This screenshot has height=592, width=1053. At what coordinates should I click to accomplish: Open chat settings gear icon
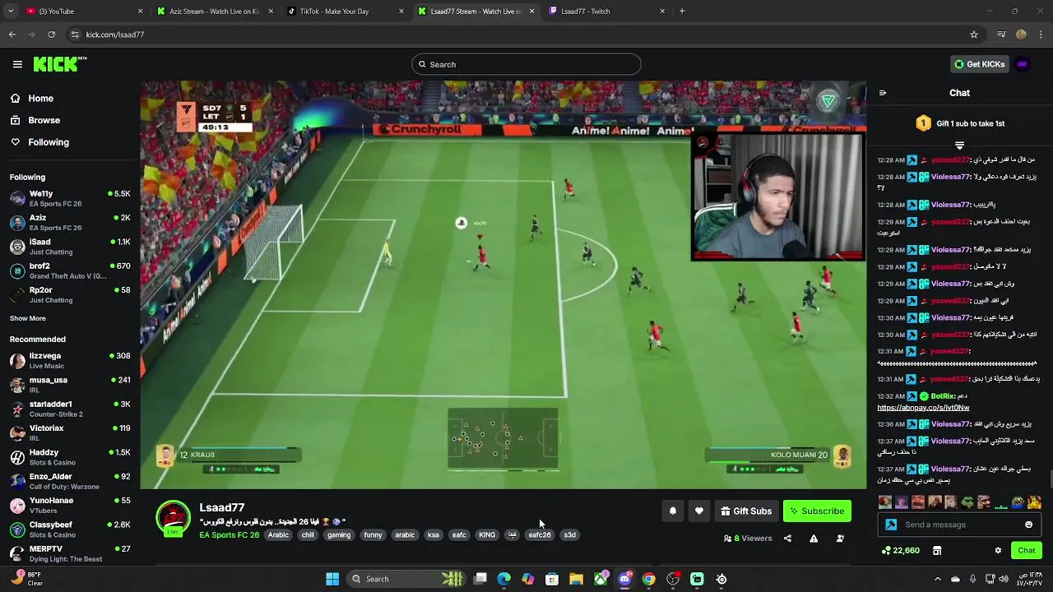(x=998, y=550)
